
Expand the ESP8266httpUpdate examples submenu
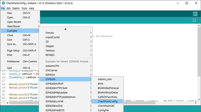pos(66,92)
